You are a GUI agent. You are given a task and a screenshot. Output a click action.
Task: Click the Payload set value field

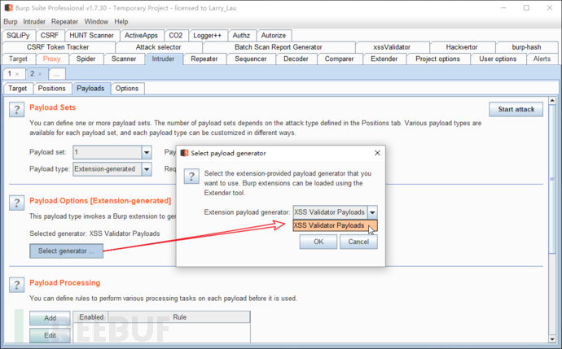pos(108,152)
